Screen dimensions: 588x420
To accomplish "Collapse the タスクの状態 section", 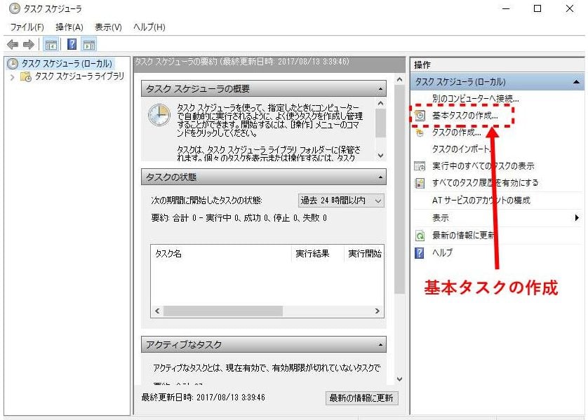I will 380,177.
